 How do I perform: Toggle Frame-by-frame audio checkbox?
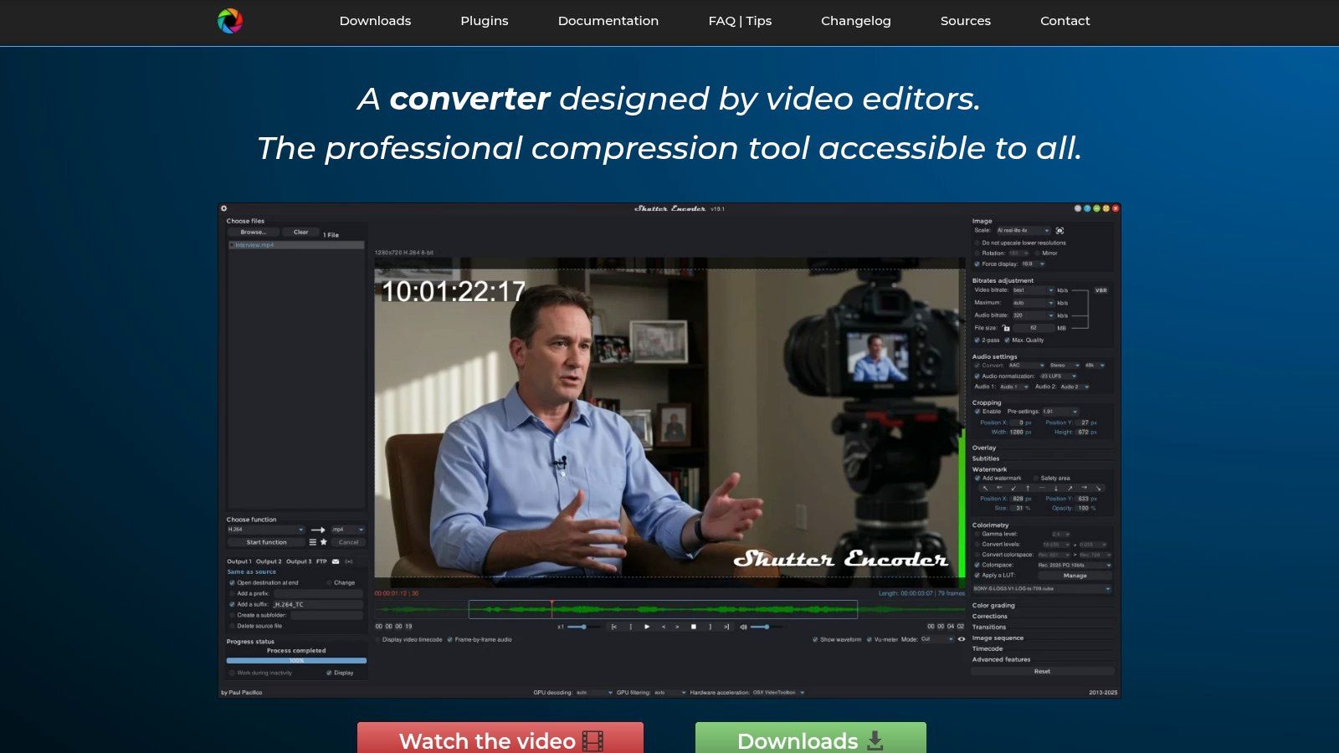click(x=450, y=639)
